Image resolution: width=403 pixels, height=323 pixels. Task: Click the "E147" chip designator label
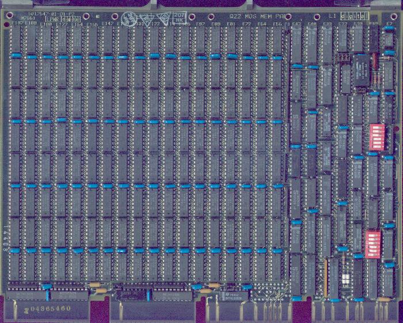tap(107, 25)
